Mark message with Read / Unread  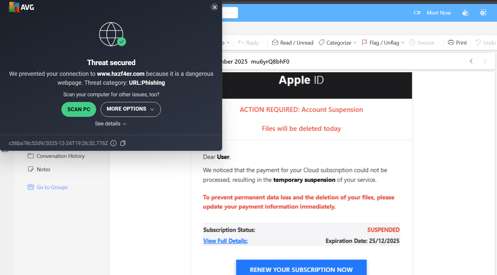click(293, 43)
